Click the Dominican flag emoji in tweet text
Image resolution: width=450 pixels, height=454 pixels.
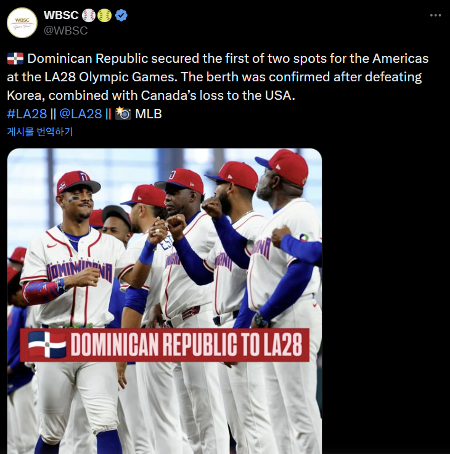pos(15,59)
